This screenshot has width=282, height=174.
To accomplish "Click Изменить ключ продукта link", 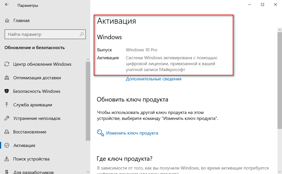I will click(132, 133).
